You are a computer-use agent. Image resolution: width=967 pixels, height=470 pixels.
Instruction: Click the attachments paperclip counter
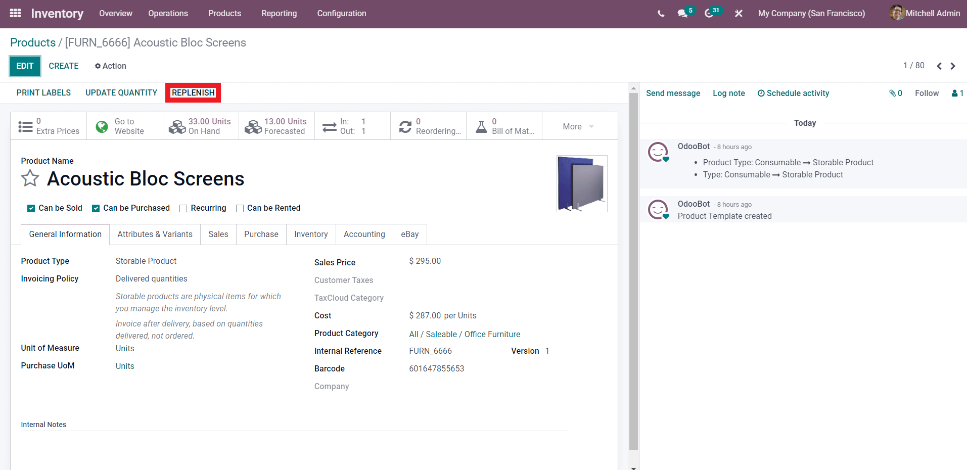(x=896, y=93)
